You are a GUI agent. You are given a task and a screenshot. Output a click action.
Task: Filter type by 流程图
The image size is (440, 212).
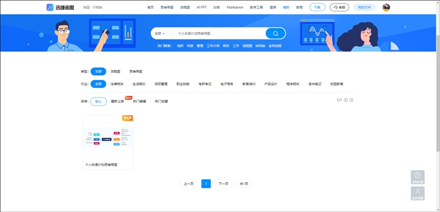tap(116, 72)
